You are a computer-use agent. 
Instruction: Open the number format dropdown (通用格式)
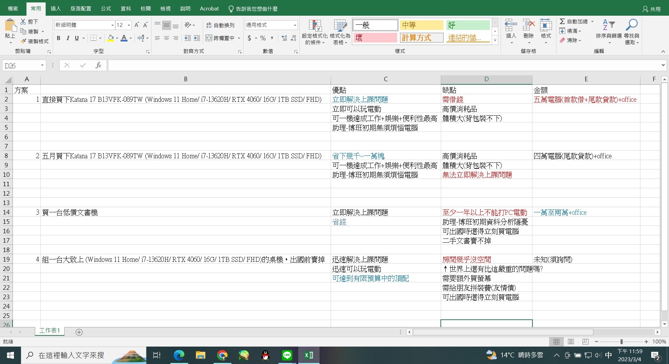pos(295,25)
